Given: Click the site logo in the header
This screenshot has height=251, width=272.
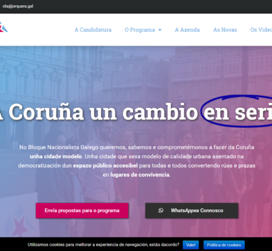Looking at the screenshot, I should [x=3, y=27].
